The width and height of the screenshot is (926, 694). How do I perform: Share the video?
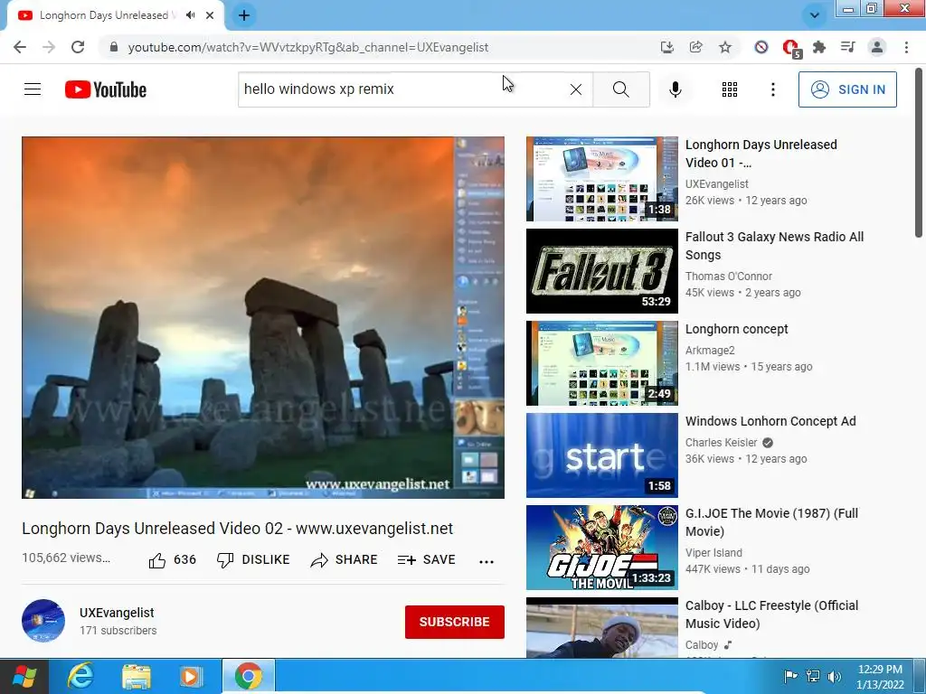pyautogui.click(x=344, y=560)
